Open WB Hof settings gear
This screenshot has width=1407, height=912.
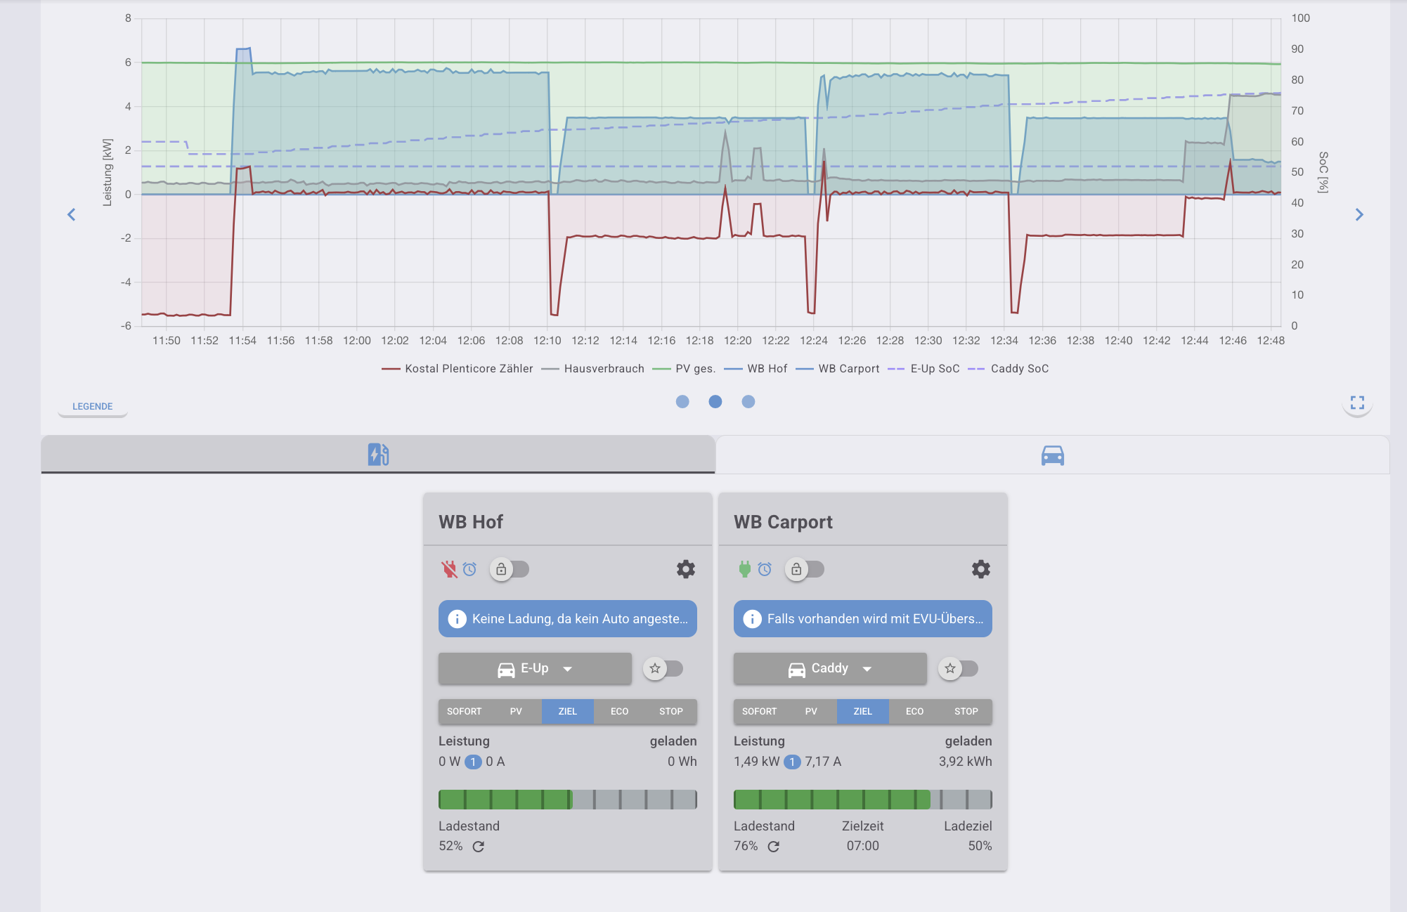[x=685, y=569]
